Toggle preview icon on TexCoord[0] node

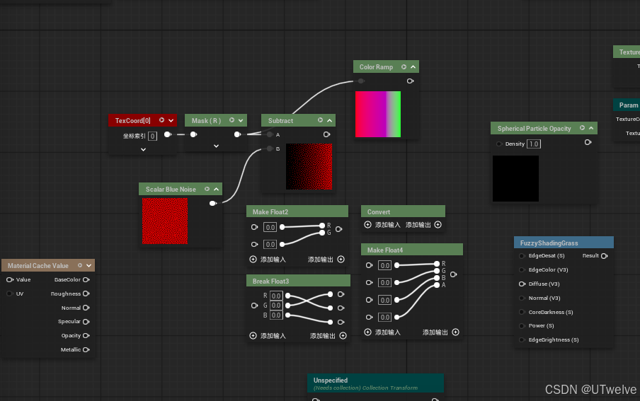(x=161, y=120)
